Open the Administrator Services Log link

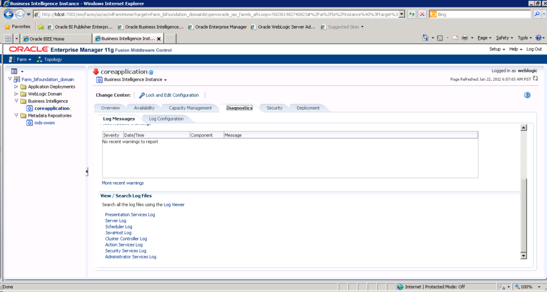130,257
